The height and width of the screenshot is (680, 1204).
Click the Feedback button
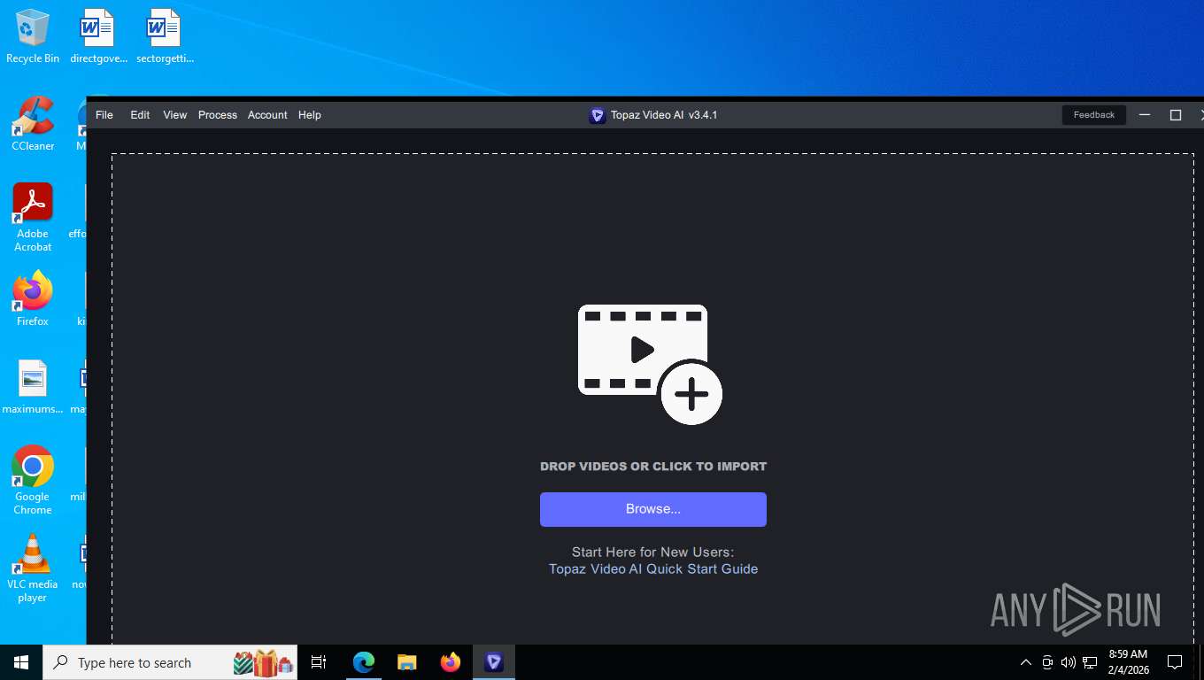[x=1094, y=115]
